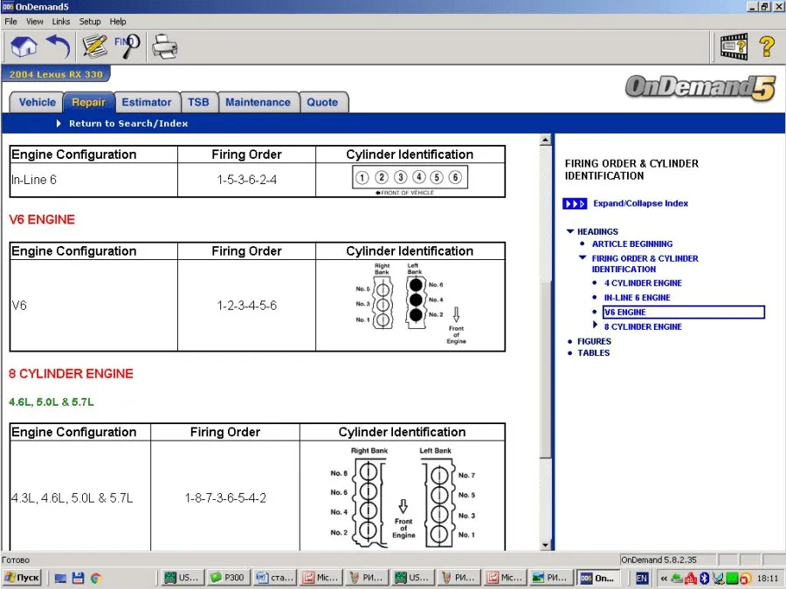Click the red 8 CYLINDER ENGINE heading

point(72,373)
